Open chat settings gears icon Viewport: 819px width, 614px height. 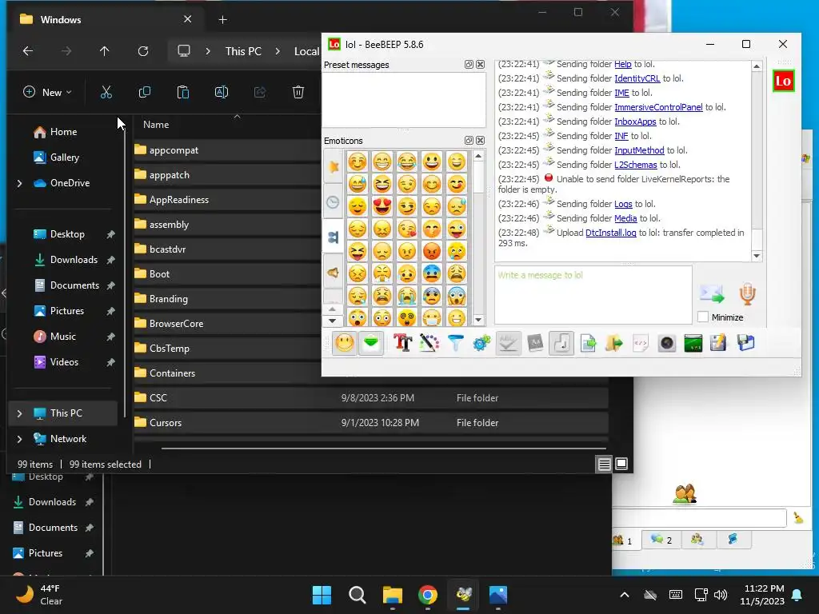tap(481, 343)
